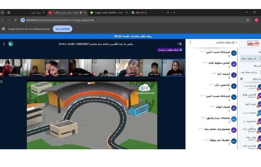The width and height of the screenshot is (261, 167).
Task: Click the teal connection status bars icon
Action: click(x=10, y=44)
